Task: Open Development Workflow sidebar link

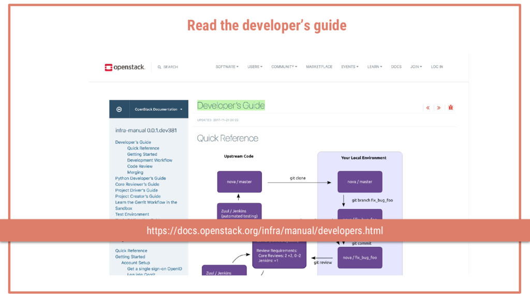Action: (x=150, y=160)
